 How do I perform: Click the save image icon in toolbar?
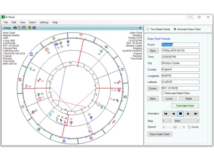click(24, 27)
